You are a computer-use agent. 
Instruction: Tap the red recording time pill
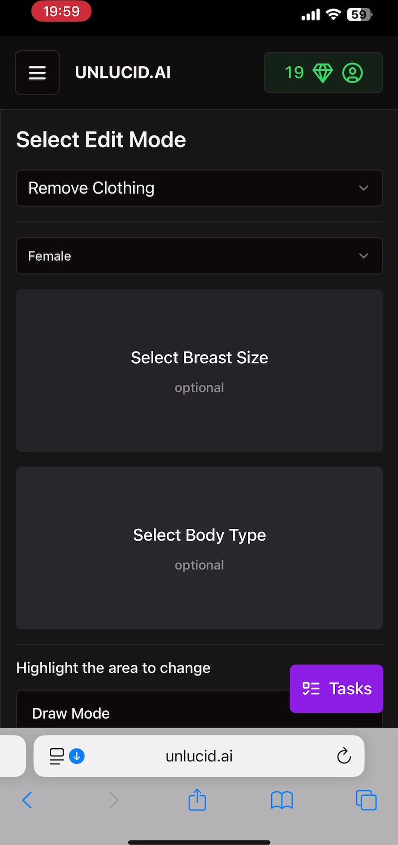(61, 11)
